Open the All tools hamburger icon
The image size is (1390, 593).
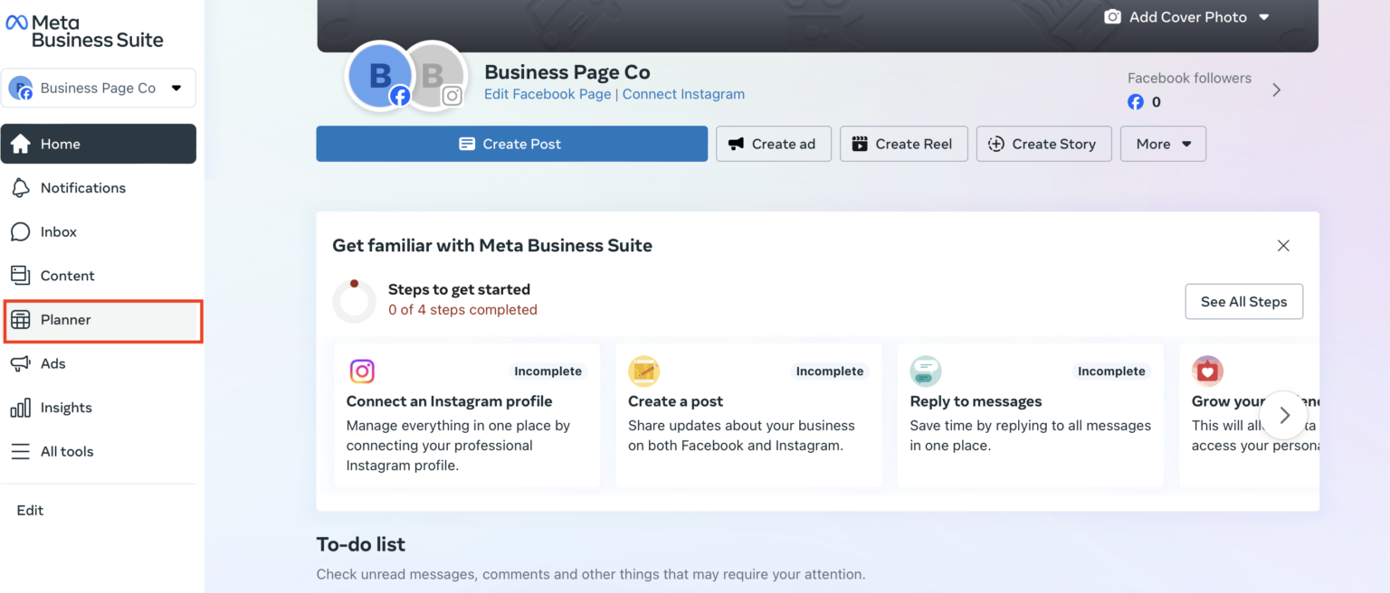pos(20,451)
